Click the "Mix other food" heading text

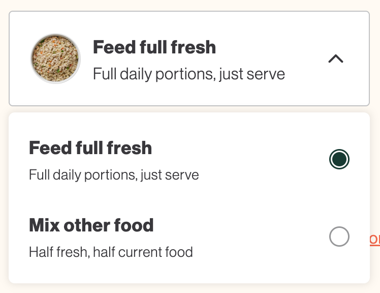[x=91, y=225]
